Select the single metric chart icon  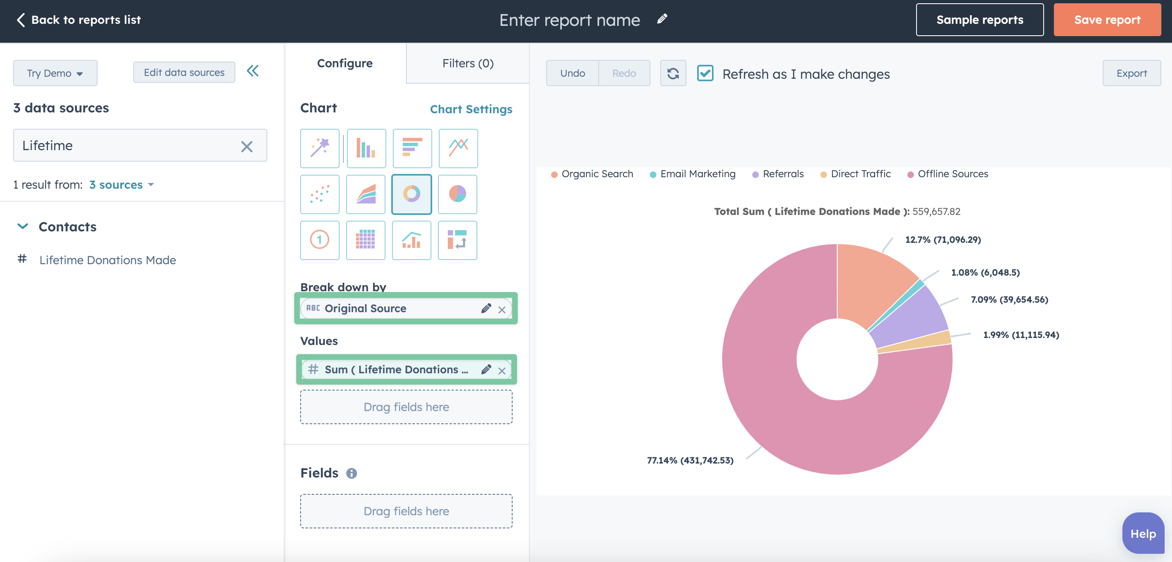click(x=320, y=240)
